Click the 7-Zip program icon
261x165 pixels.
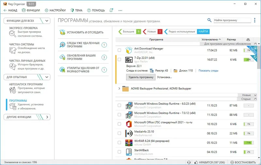tap(129, 60)
